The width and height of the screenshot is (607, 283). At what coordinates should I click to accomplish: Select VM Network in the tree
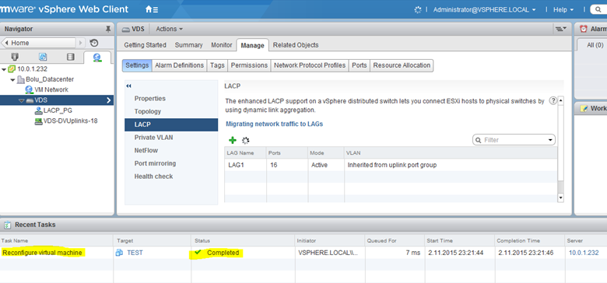click(x=51, y=89)
